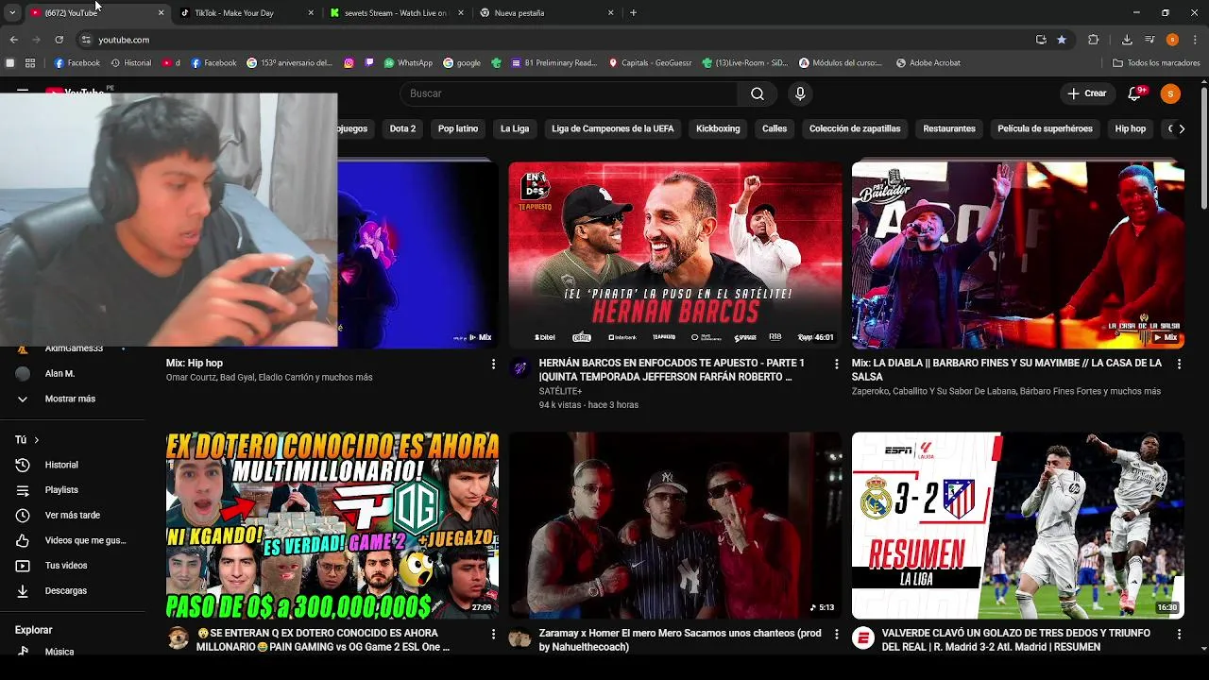Switch to sewets Stream tab
This screenshot has width=1209, height=680.
(398, 13)
